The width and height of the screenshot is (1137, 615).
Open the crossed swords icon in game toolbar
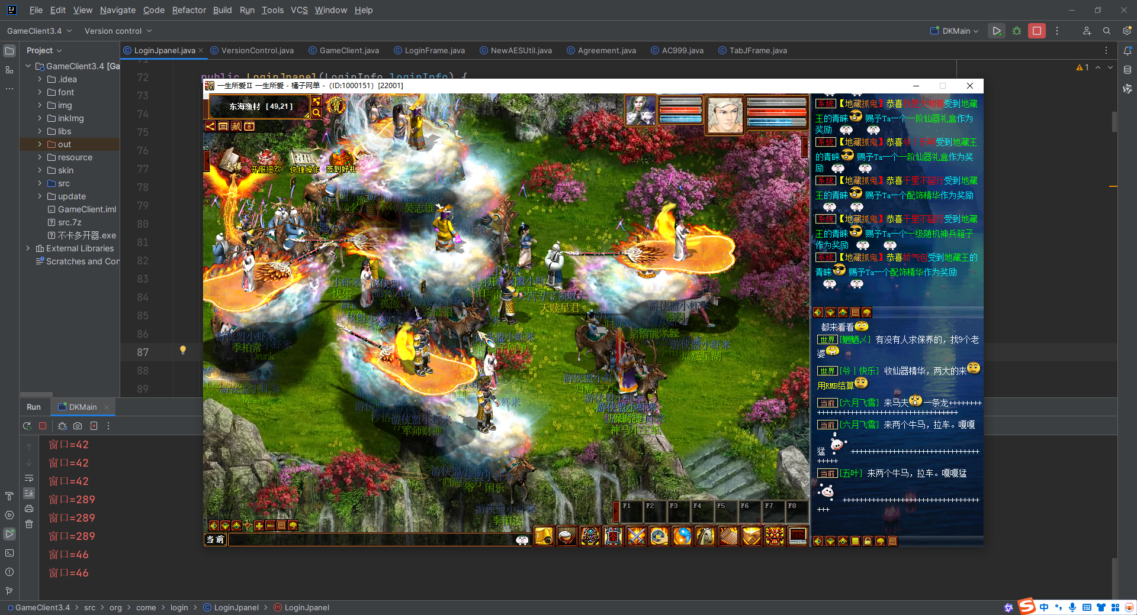point(636,536)
